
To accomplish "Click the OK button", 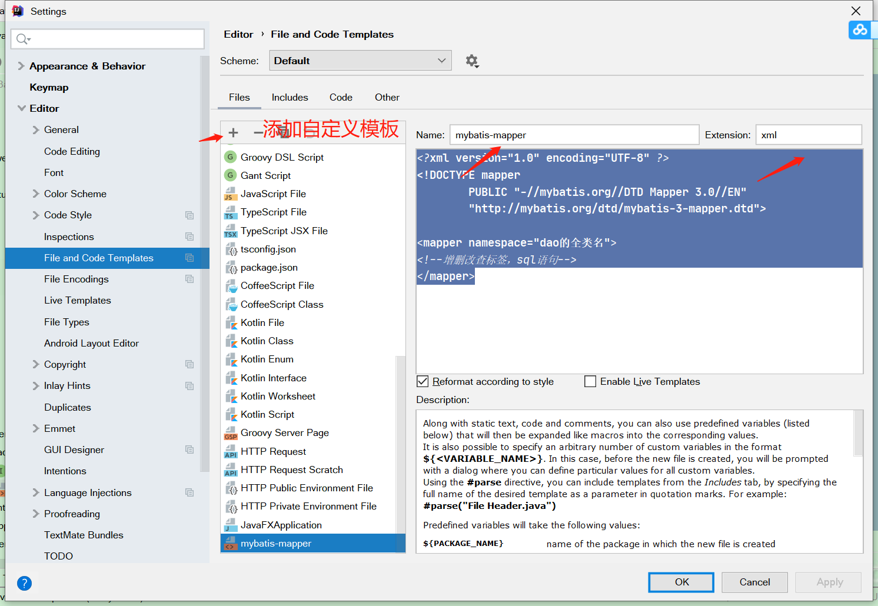I will (681, 582).
